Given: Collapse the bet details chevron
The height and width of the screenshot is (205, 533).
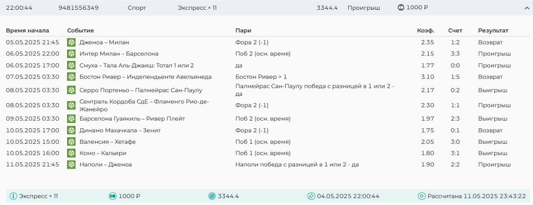Looking at the screenshot, I should pos(526,8).
